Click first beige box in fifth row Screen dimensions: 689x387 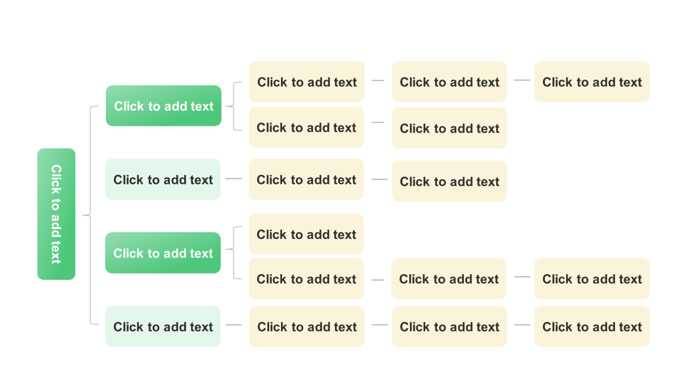(306, 279)
